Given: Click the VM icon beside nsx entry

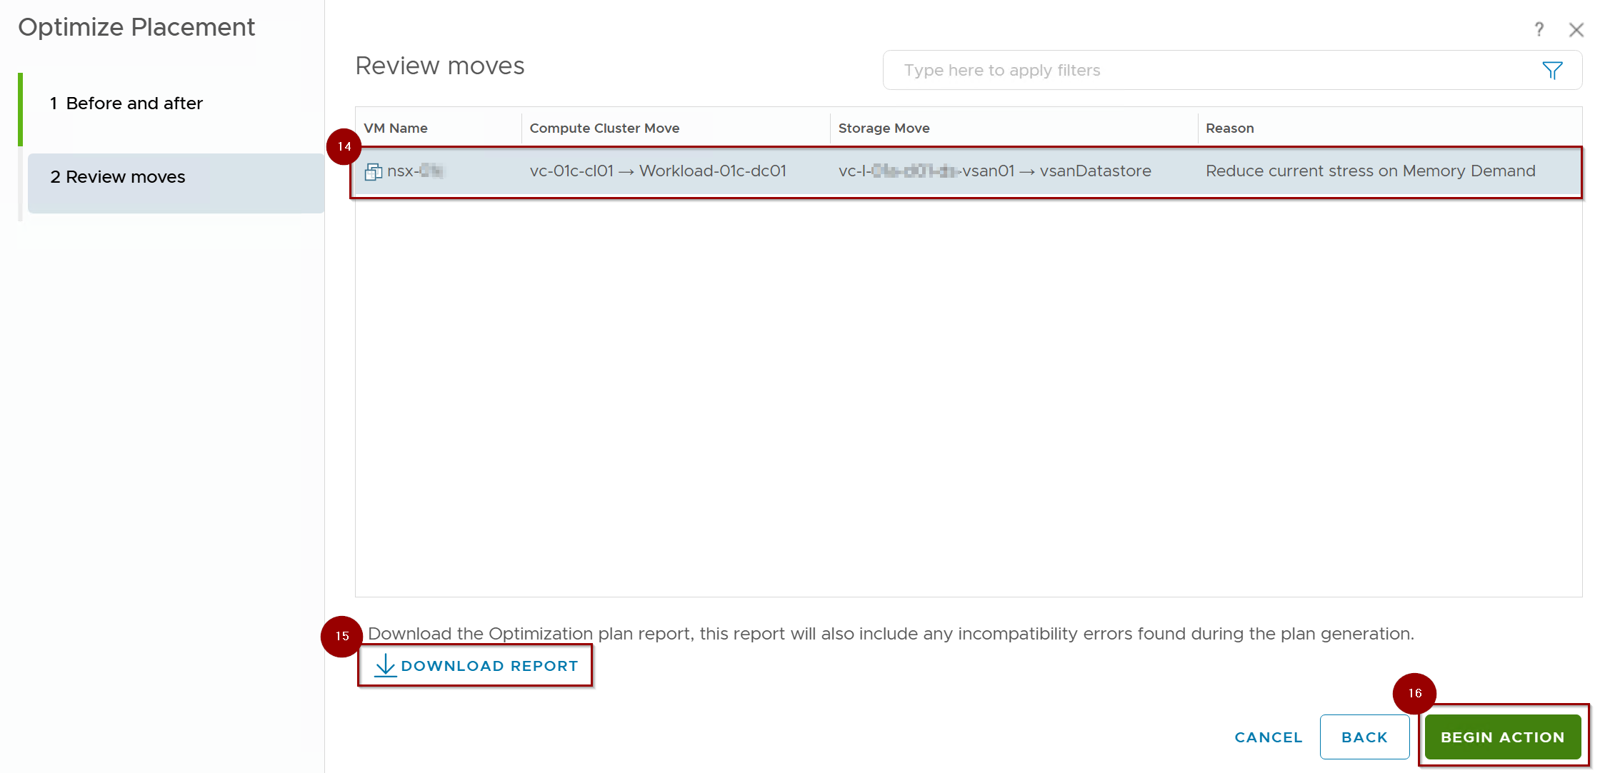Looking at the screenshot, I should [373, 171].
